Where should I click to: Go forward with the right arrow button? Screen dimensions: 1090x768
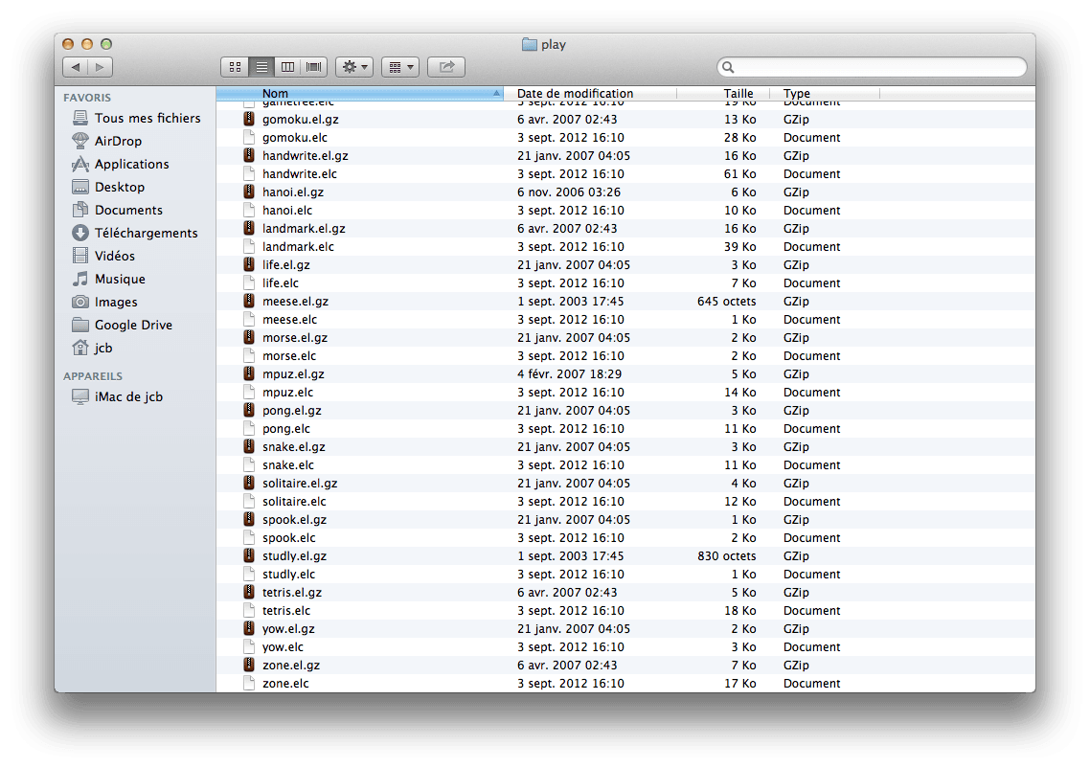pos(101,67)
